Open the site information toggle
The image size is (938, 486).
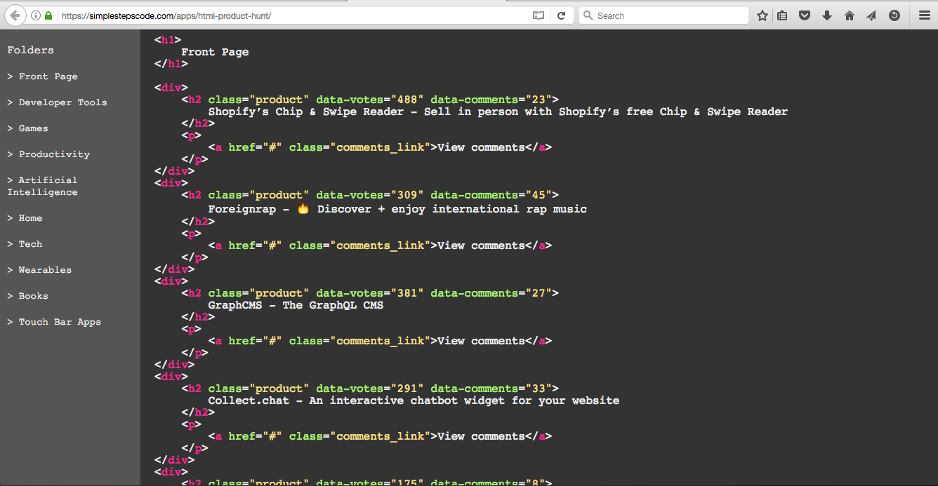point(35,15)
